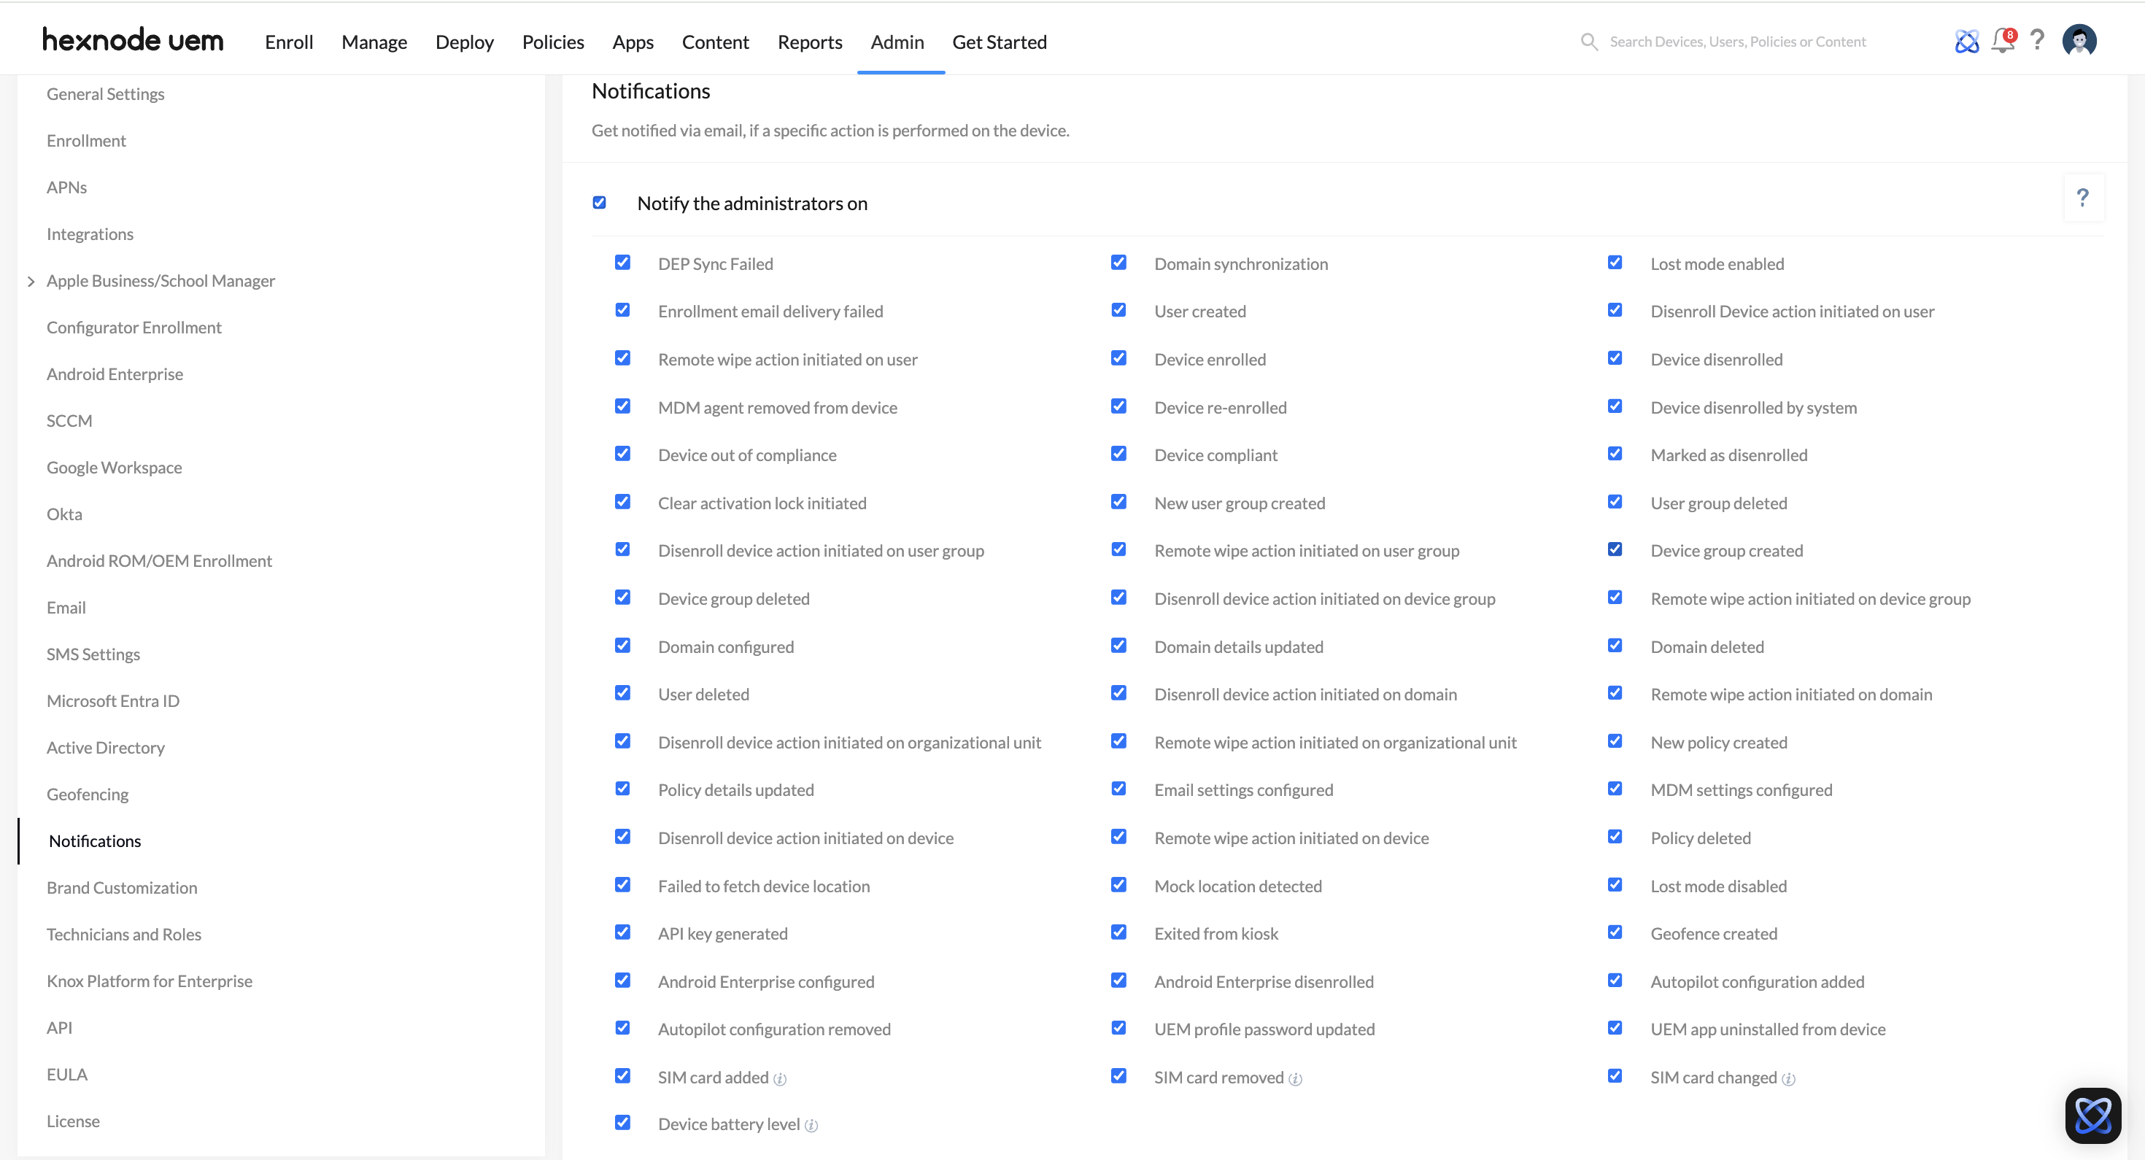Click info icon next to SIM card changed

[1787, 1078]
